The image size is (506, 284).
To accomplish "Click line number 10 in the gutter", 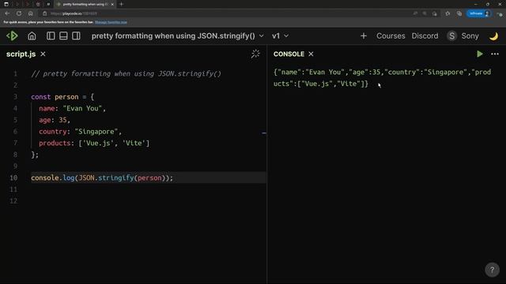I will [13, 177].
